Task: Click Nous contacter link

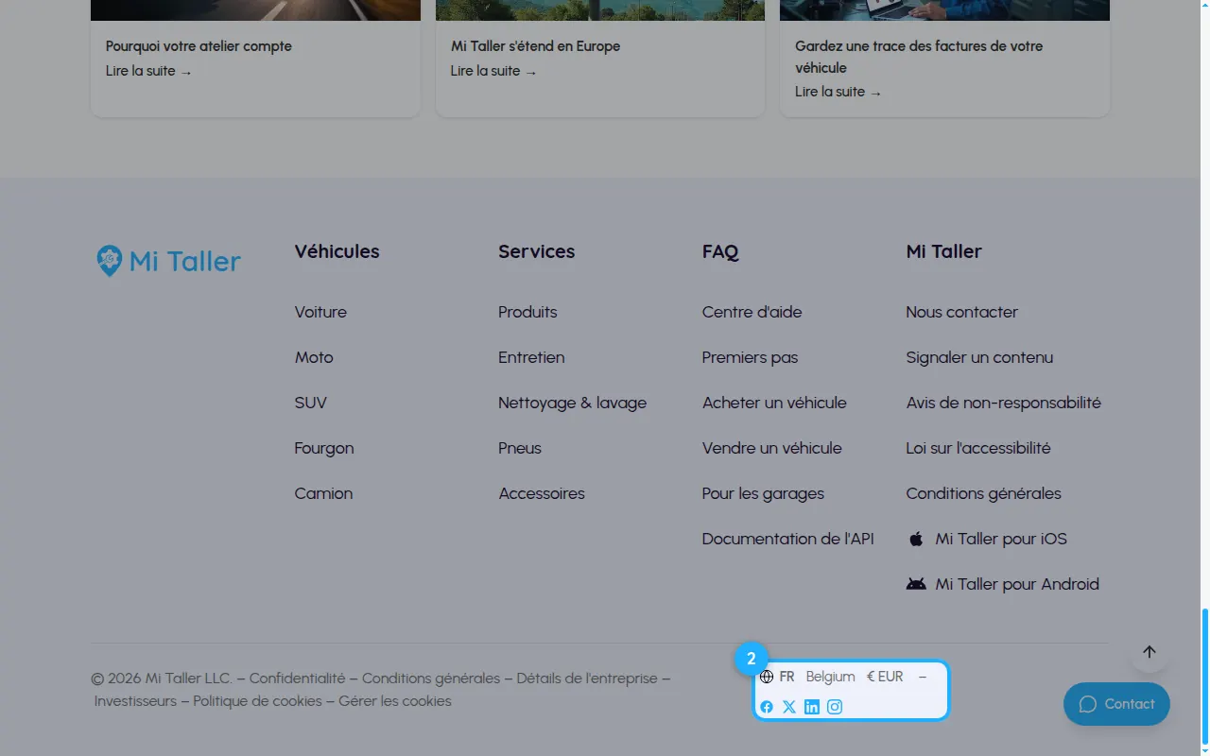Action: click(962, 312)
